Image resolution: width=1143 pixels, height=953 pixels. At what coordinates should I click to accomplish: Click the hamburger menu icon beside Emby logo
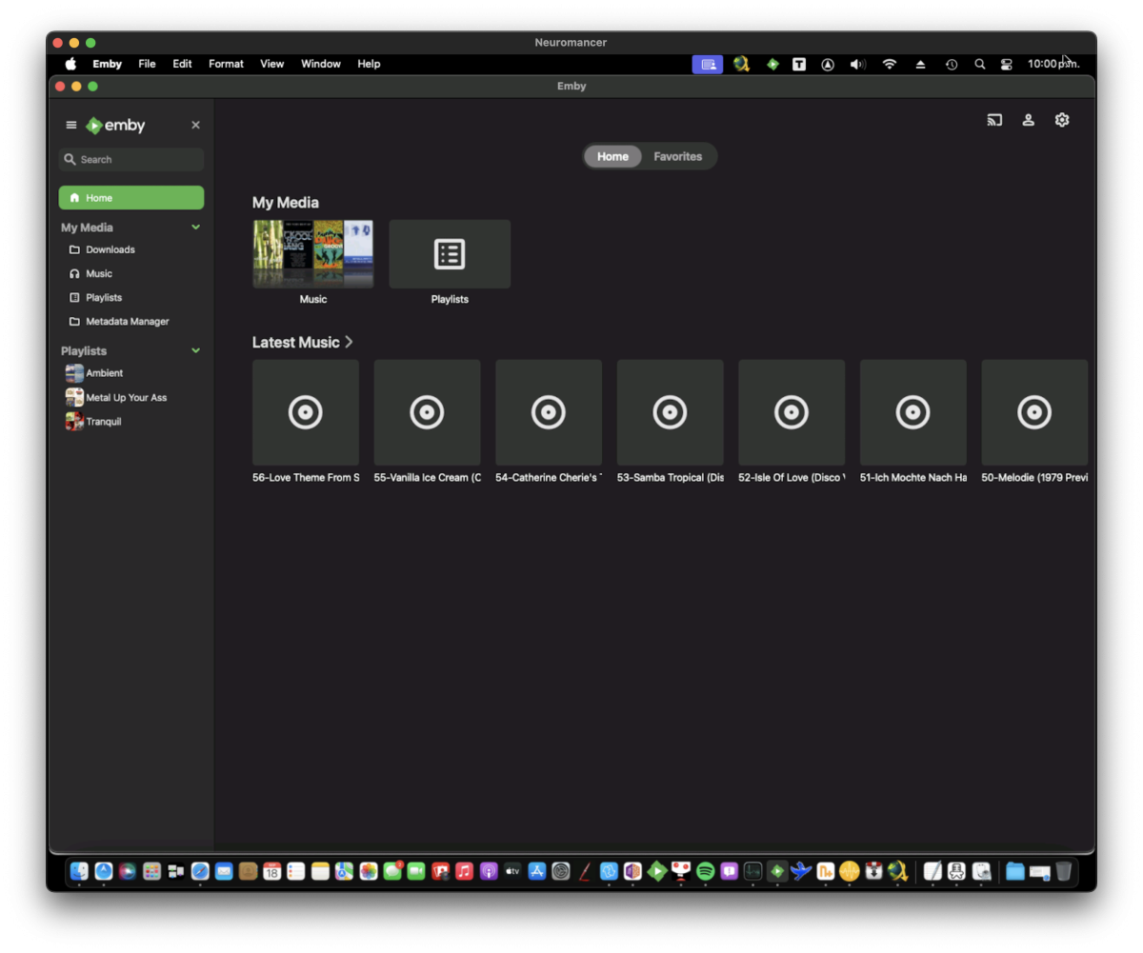(x=71, y=126)
